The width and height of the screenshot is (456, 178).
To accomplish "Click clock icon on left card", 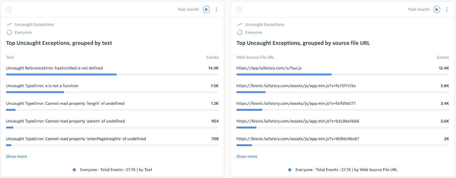I will pos(9,9).
